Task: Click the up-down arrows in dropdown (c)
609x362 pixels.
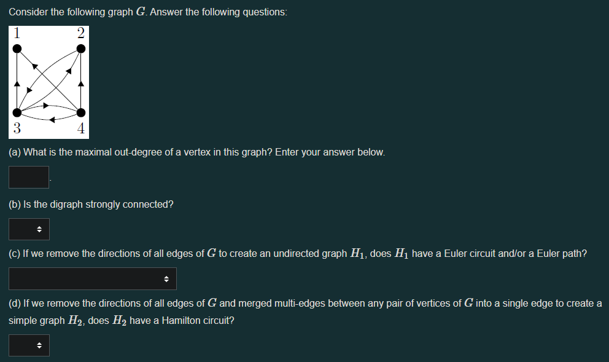Action: 168,278
